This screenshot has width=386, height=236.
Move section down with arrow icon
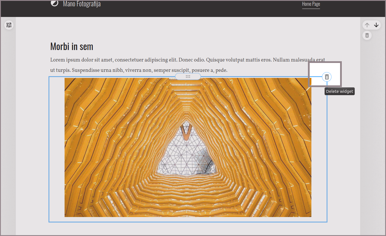pyautogui.click(x=376, y=25)
